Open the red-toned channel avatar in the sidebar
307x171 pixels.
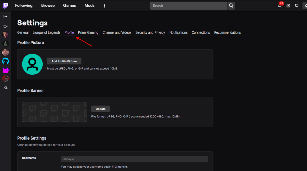click(5, 79)
